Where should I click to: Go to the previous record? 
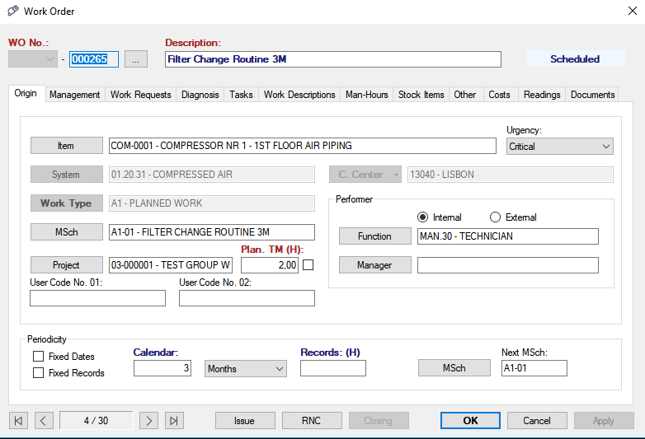(x=45, y=421)
